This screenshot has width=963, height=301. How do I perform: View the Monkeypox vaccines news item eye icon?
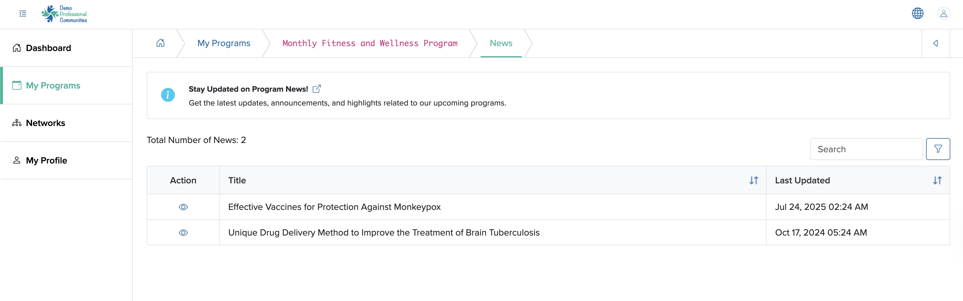point(183,207)
